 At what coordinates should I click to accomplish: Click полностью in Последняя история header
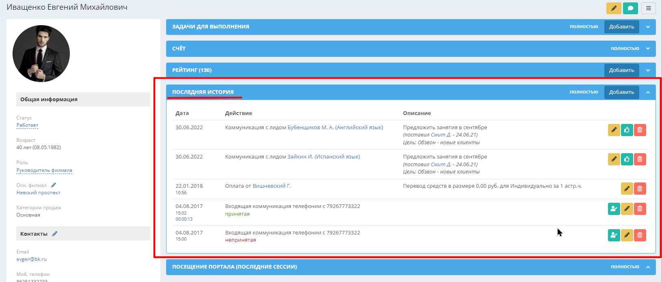pyautogui.click(x=584, y=92)
